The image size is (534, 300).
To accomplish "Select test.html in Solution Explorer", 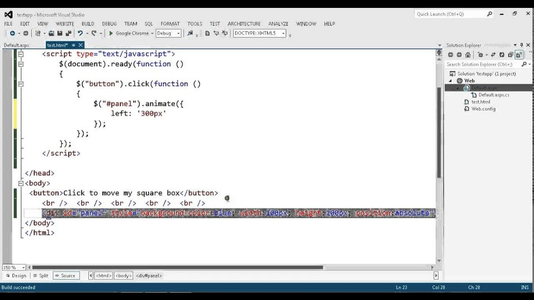I will (x=481, y=102).
